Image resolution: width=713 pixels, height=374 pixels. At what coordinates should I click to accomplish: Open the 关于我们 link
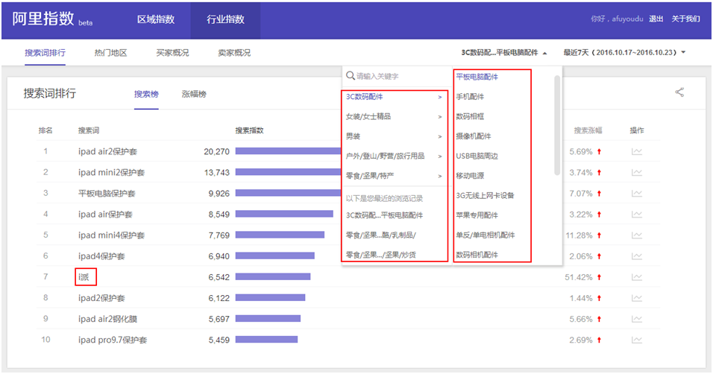[685, 19]
